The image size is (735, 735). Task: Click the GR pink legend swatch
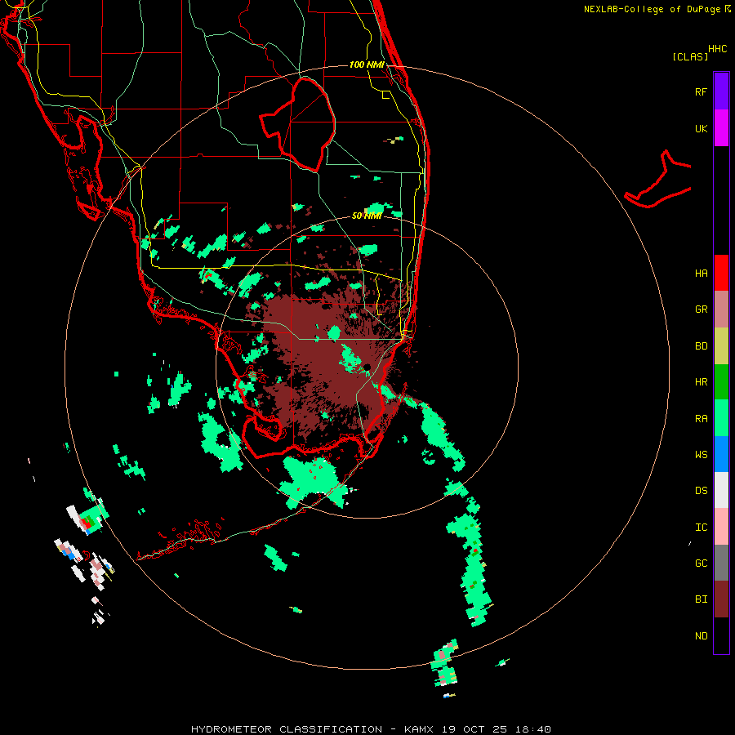click(721, 310)
